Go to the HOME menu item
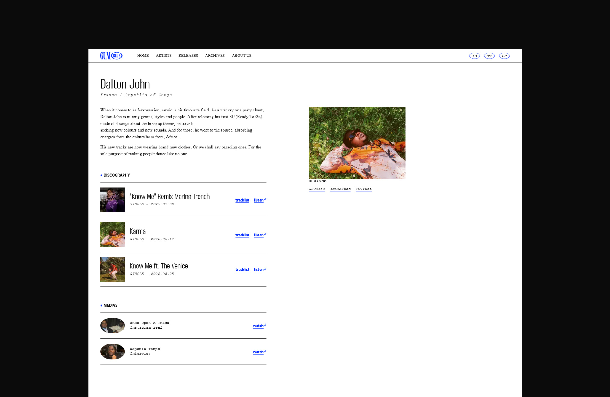610x397 pixels. tap(143, 56)
